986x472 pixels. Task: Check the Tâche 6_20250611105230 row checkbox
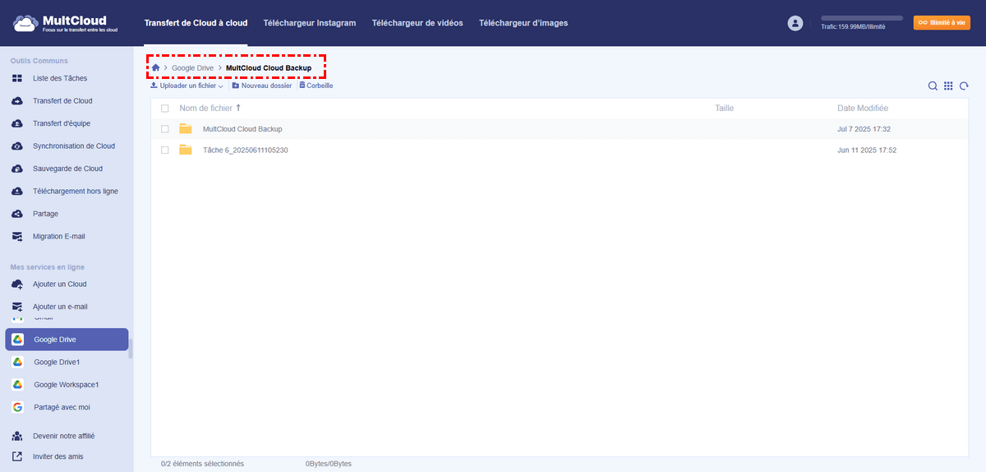tap(165, 150)
